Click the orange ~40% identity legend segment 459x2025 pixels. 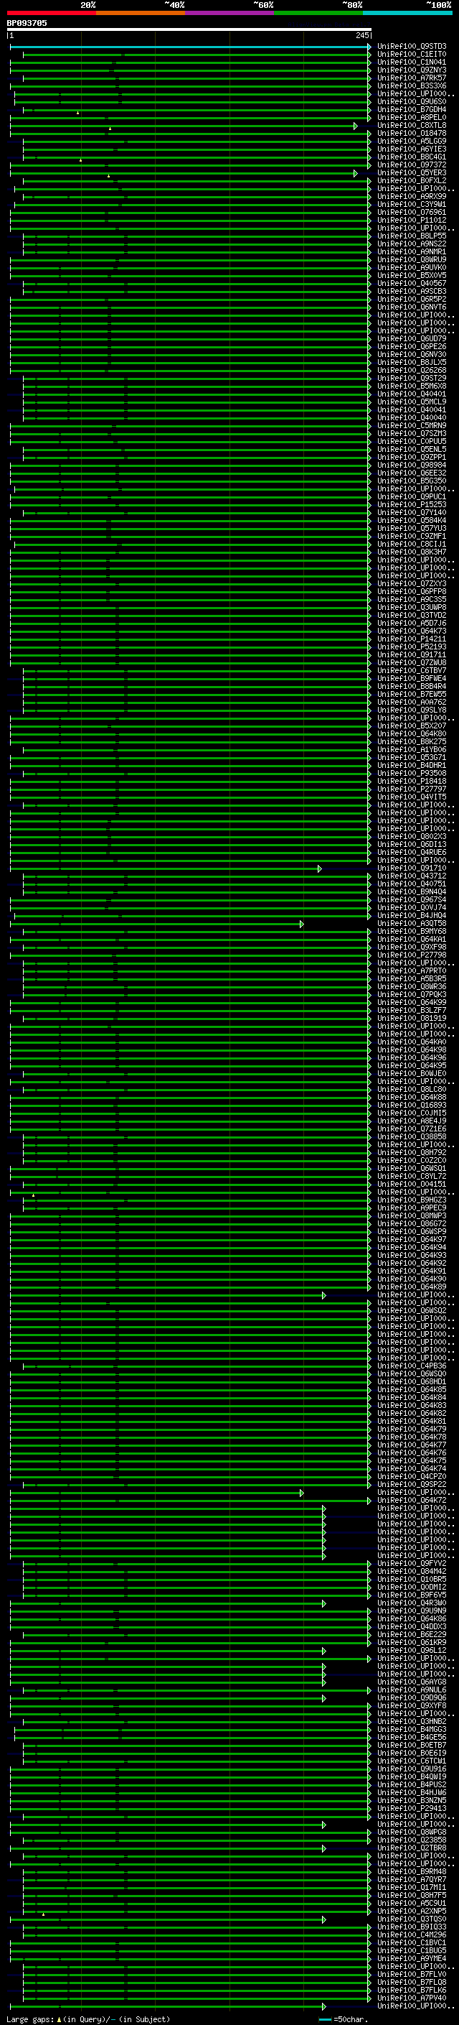(141, 13)
